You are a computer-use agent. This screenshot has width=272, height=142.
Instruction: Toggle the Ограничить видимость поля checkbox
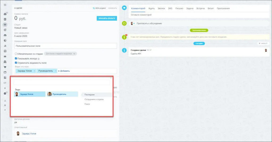(x=16, y=63)
